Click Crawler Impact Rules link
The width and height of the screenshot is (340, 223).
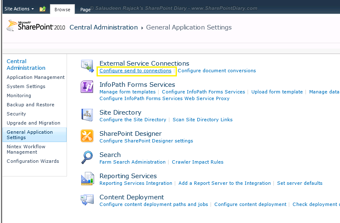pyautogui.click(x=198, y=162)
